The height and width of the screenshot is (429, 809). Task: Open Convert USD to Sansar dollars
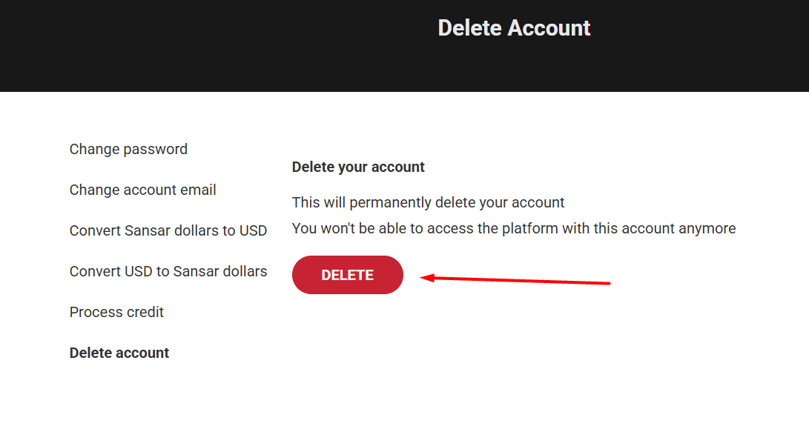click(x=168, y=271)
